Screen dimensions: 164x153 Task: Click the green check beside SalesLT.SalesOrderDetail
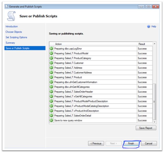tap(51, 116)
